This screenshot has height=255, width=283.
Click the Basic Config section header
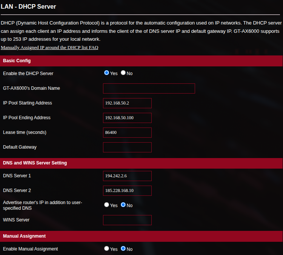(17, 61)
